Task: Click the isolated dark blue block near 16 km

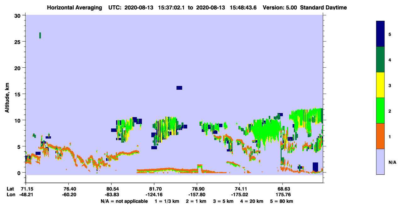Action: click(x=179, y=88)
